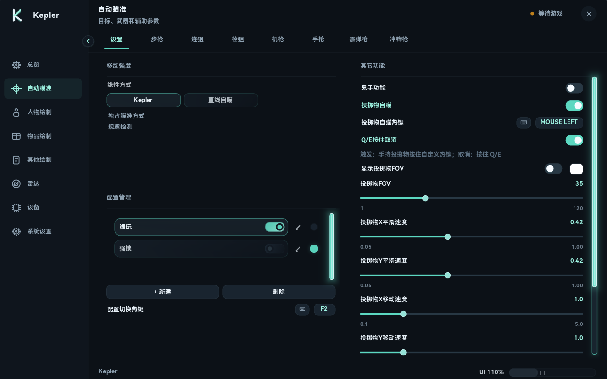This screenshot has height=379, width=607.
Task: Click the 总览 gear icon in sidebar
Action: 16,65
